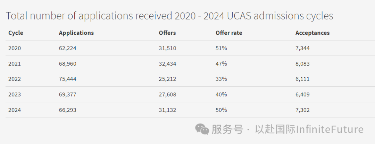The image size is (375, 144).
Task: Click the 7,302 acceptances value
Action: (x=302, y=110)
